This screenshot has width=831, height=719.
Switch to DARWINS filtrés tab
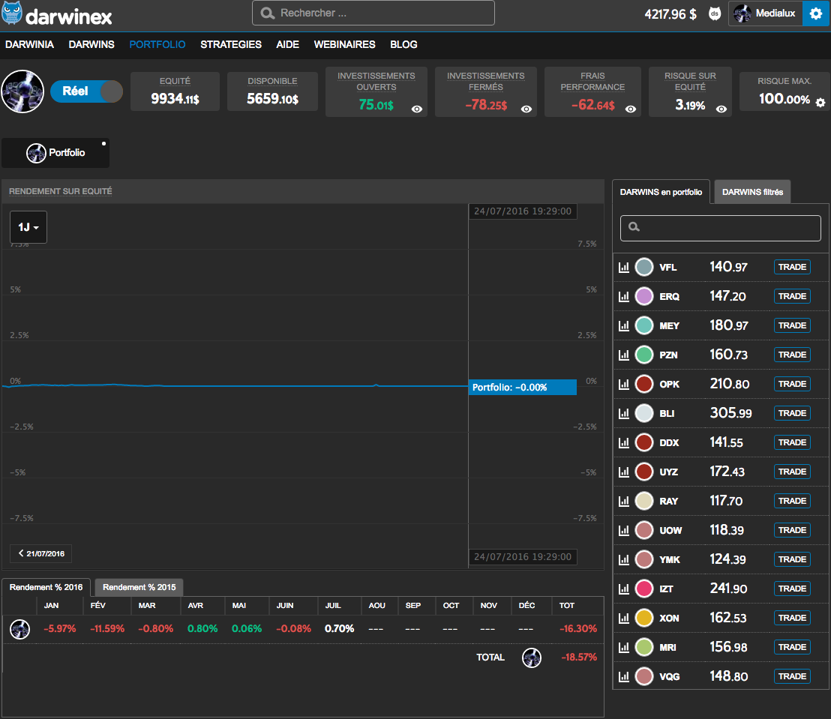(x=752, y=192)
